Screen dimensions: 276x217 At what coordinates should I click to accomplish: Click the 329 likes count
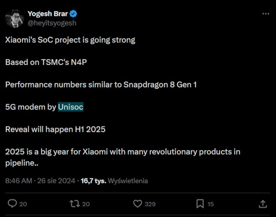click(x=150, y=204)
